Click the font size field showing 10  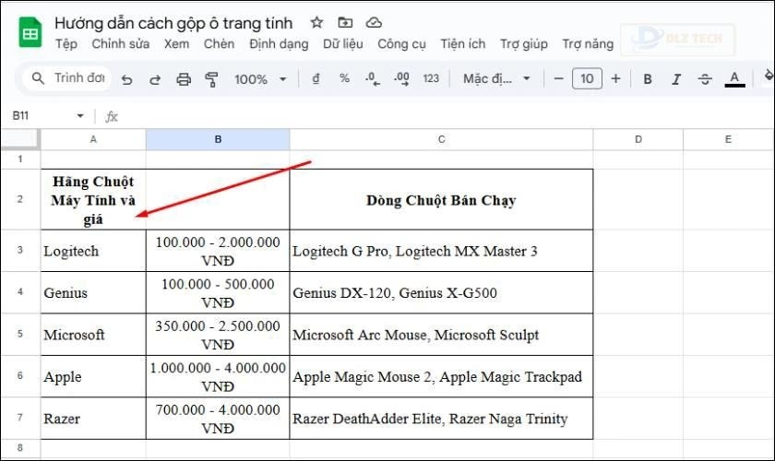[587, 78]
